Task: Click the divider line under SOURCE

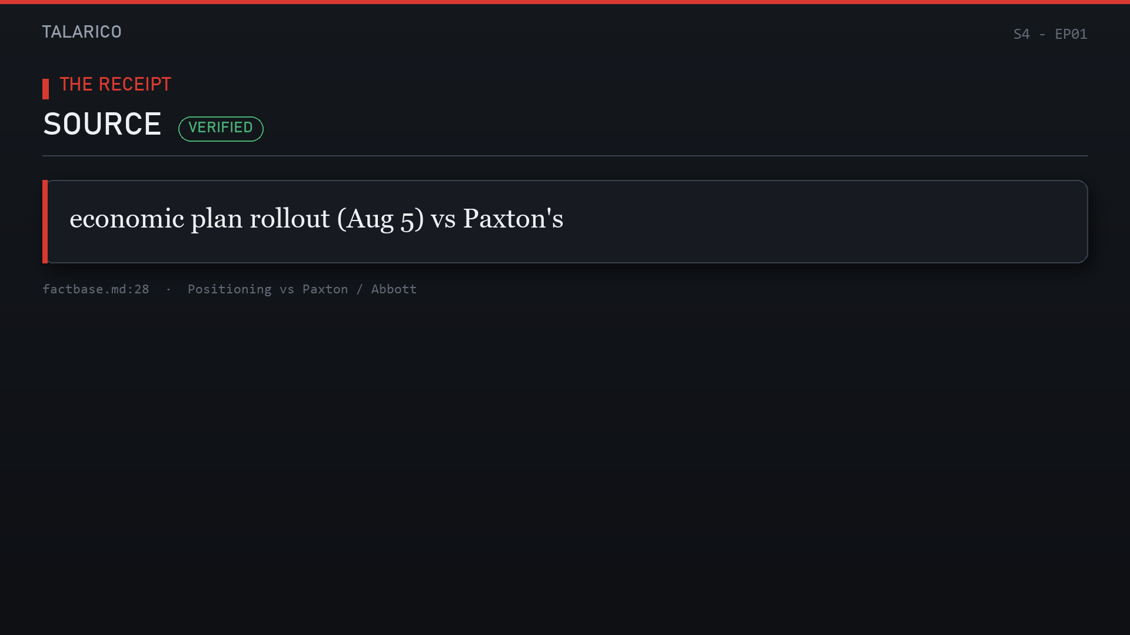Action: 565,156
